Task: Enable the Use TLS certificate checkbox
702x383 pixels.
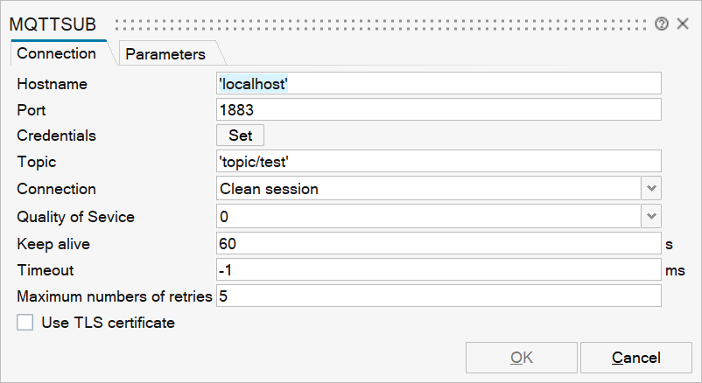Action: [x=25, y=323]
